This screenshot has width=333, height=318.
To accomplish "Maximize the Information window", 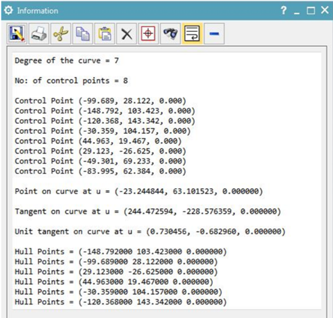I will click(311, 10).
